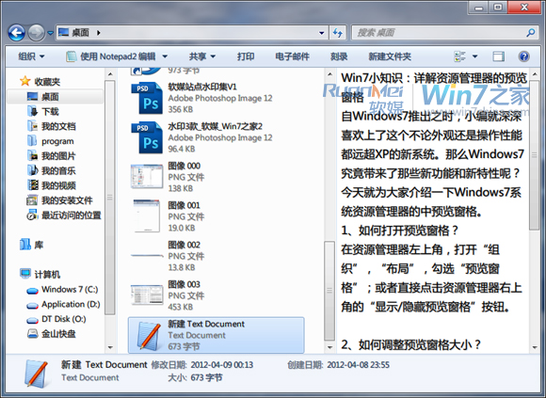
Task: Click file list scroll up arrow
Action: 329,74
